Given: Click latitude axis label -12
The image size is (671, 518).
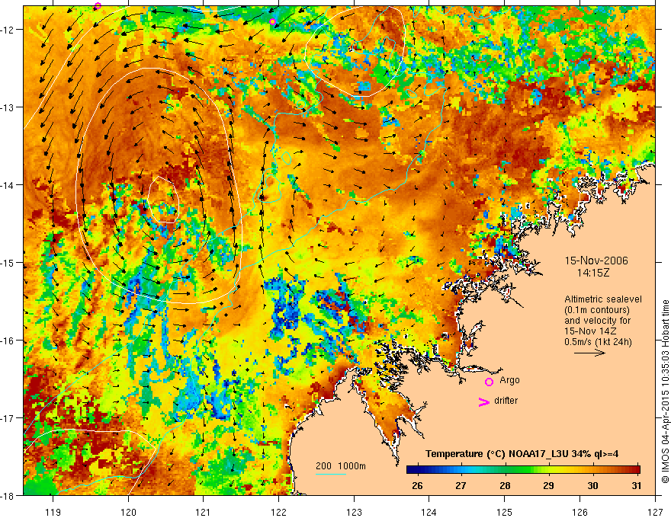Looking at the screenshot, I should [x=8, y=30].
